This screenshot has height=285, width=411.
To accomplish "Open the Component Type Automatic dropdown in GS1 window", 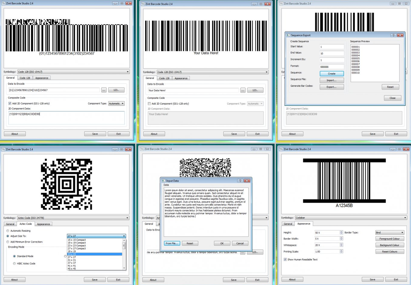I will pos(116,104).
